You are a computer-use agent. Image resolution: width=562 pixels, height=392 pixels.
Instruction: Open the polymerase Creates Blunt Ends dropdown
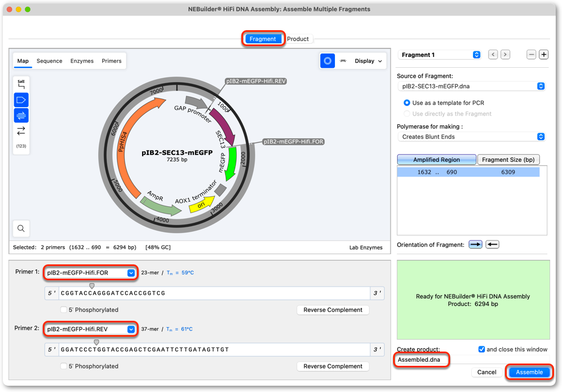(x=471, y=137)
